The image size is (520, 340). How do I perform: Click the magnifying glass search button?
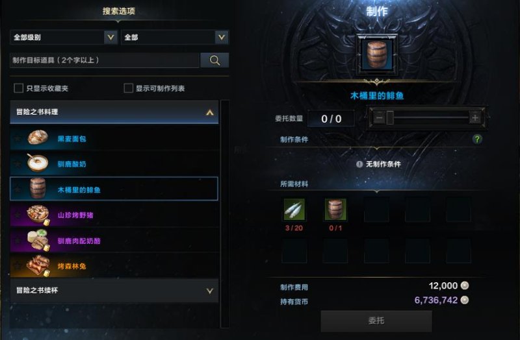[214, 60]
